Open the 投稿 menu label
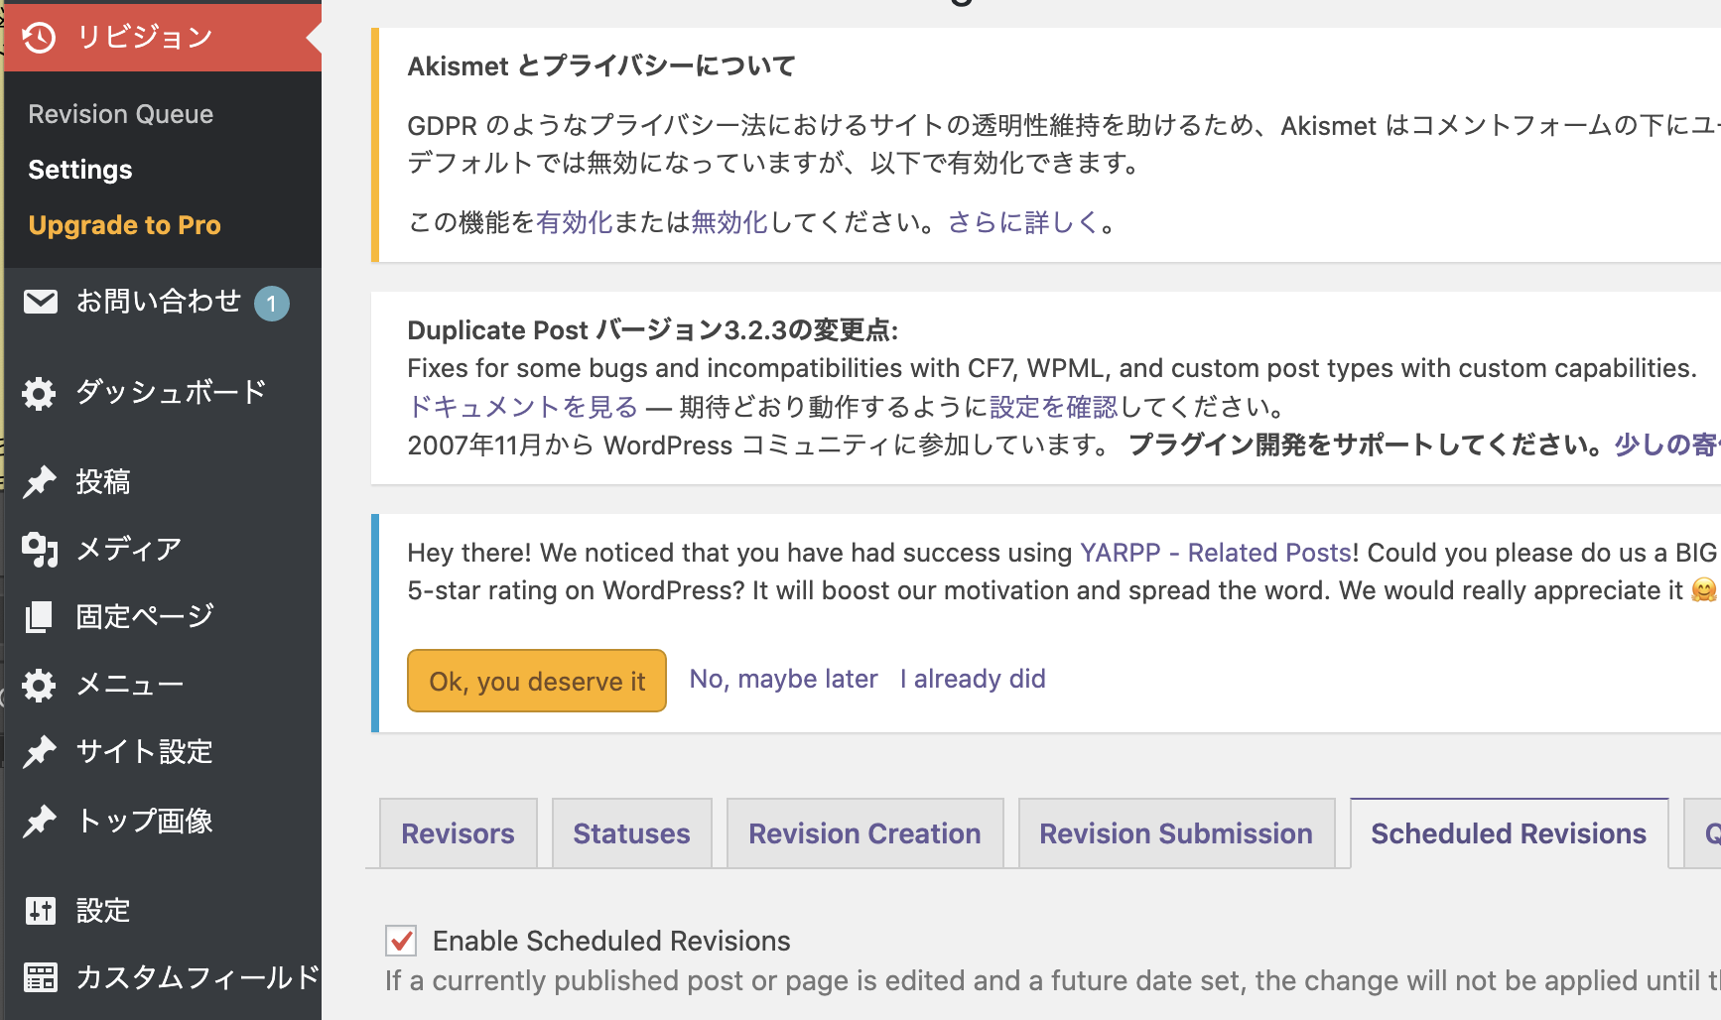The width and height of the screenshot is (1721, 1020). coord(103,482)
